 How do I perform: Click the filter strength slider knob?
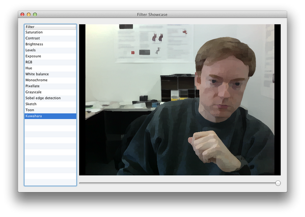tap(278, 183)
